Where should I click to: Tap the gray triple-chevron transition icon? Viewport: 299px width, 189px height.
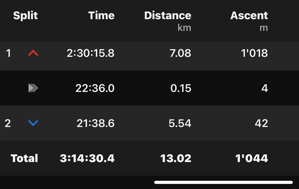point(33,88)
